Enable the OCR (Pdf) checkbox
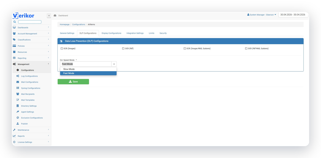This screenshot has width=321, height=158. click(x=123, y=49)
